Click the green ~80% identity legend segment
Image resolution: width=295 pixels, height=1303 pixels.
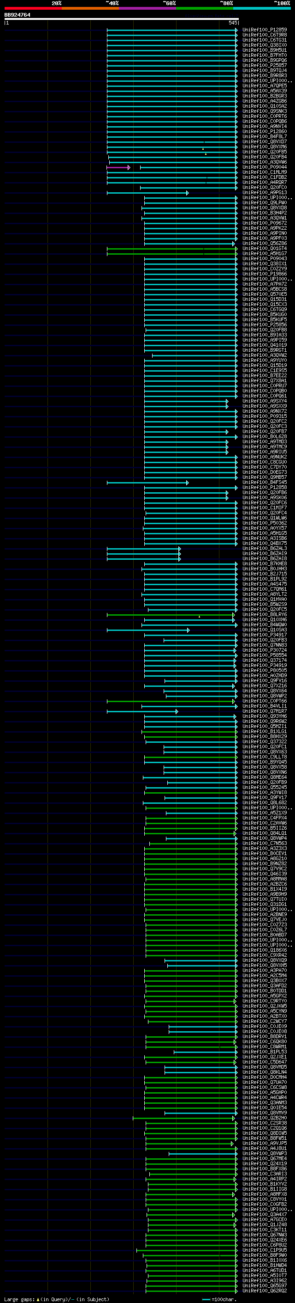click(205, 8)
